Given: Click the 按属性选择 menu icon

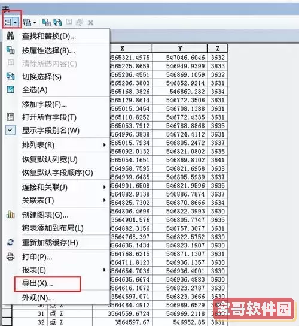Looking at the screenshot, I should tap(10, 50).
